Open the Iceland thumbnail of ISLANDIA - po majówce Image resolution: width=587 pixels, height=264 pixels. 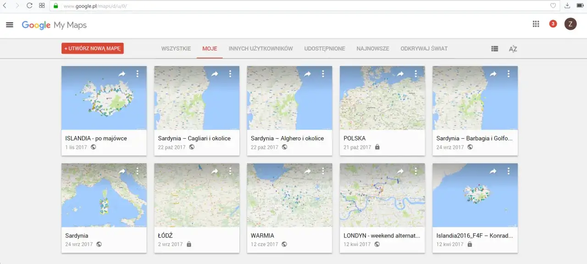(104, 98)
